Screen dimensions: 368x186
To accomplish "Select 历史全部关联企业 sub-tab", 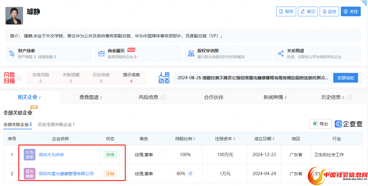I will [x=56, y=125].
